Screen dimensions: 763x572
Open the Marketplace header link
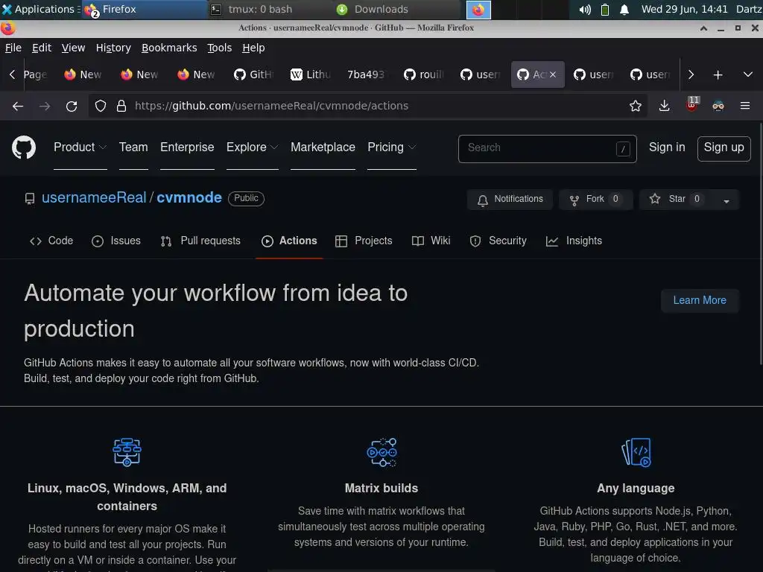323,147
